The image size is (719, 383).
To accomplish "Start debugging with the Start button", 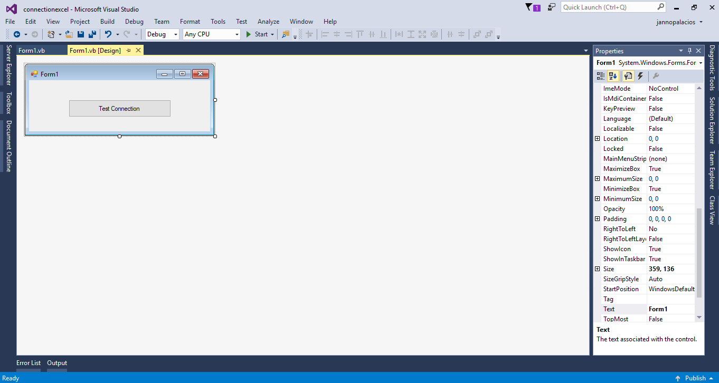I will click(257, 34).
